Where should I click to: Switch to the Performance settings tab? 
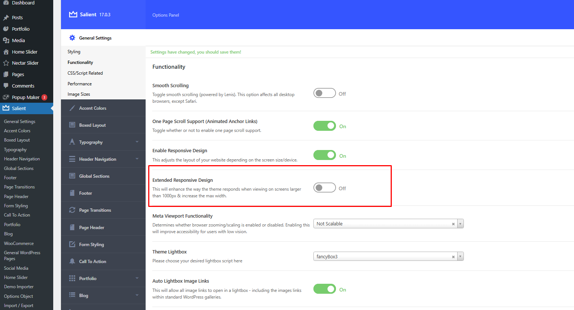[x=79, y=84]
